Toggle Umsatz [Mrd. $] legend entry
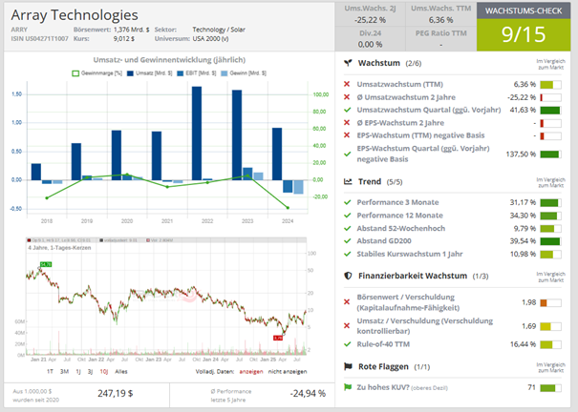The width and height of the screenshot is (578, 412). tap(150, 73)
